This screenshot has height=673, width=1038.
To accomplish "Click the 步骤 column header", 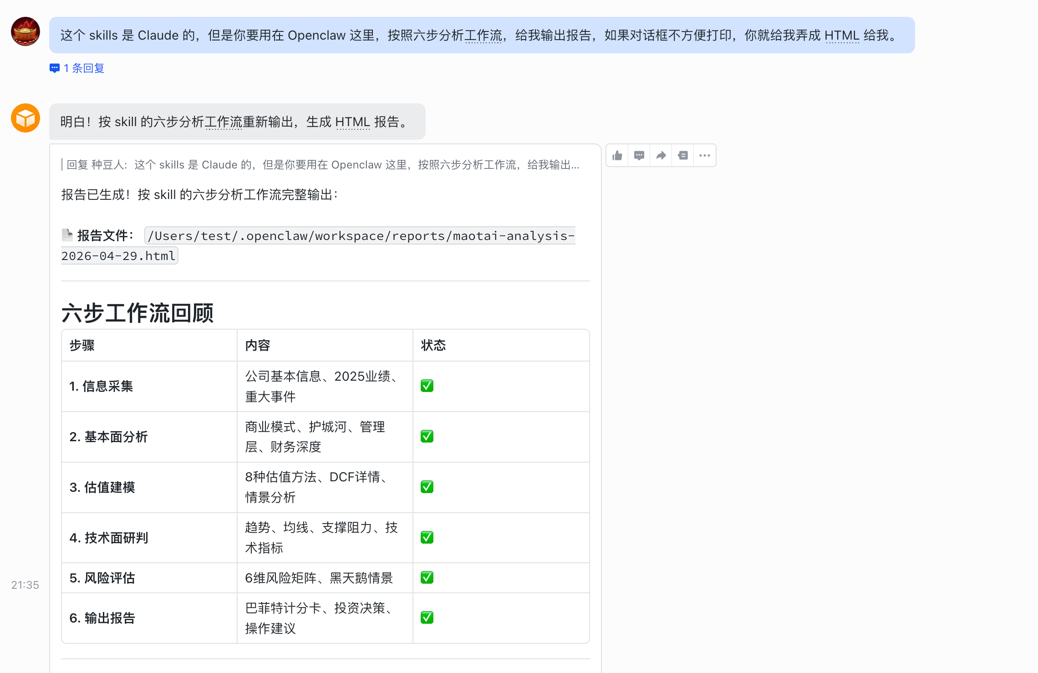I will pyautogui.click(x=82, y=345).
